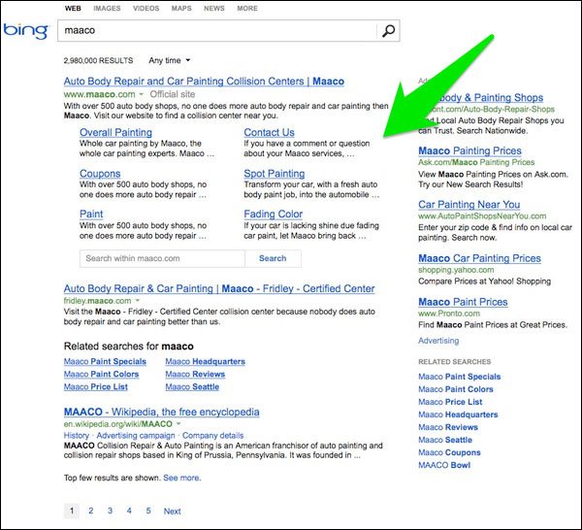Open the Auto Body Repair and Car Painting Collision Centers result
Screen dimensions: 582x530
[x=204, y=82]
